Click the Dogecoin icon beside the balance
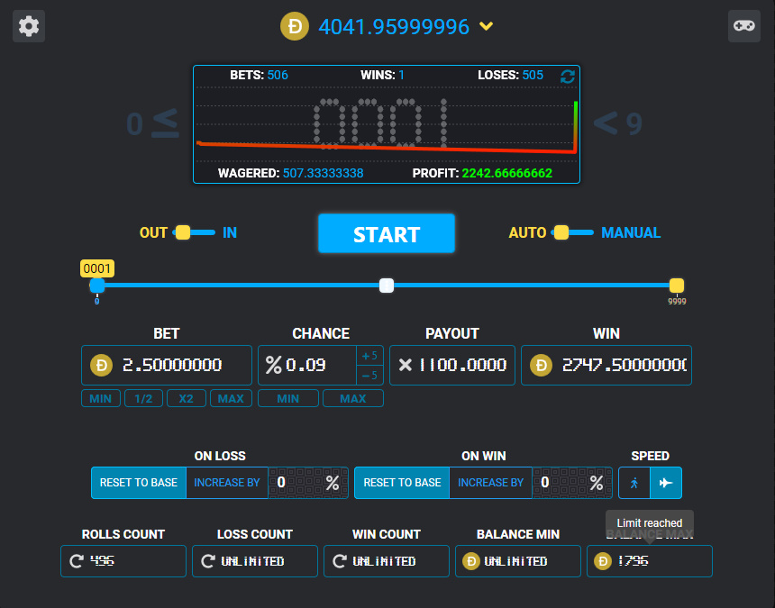Screen dimensions: 775x608 point(296,26)
